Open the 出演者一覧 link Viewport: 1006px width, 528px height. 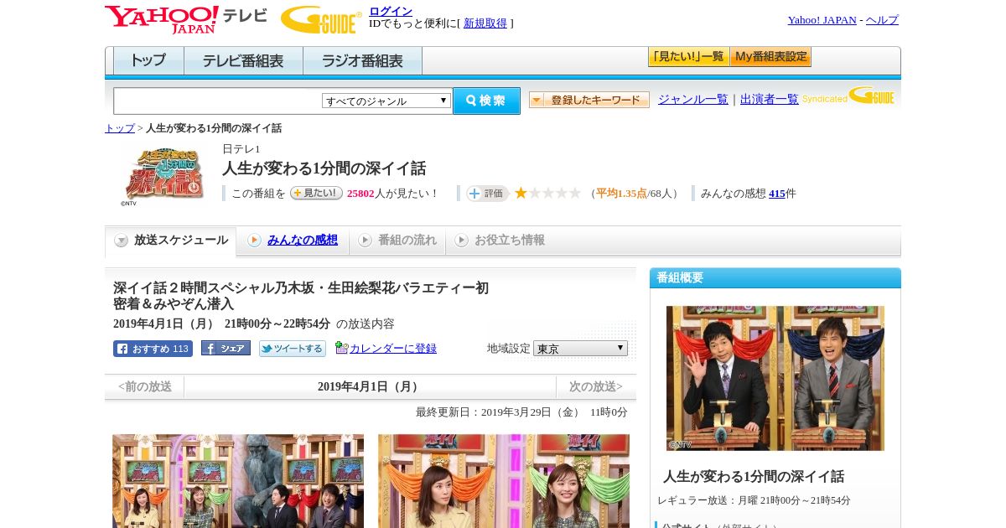point(770,99)
